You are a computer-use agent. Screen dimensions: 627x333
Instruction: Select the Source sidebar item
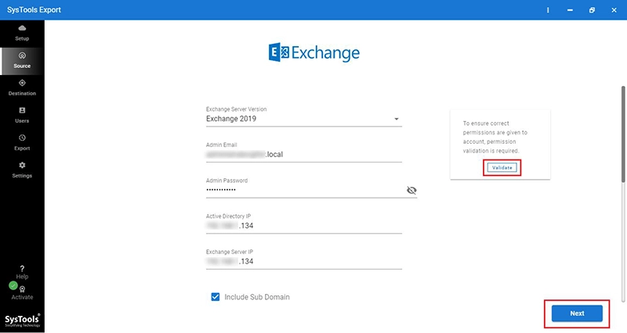(x=22, y=61)
